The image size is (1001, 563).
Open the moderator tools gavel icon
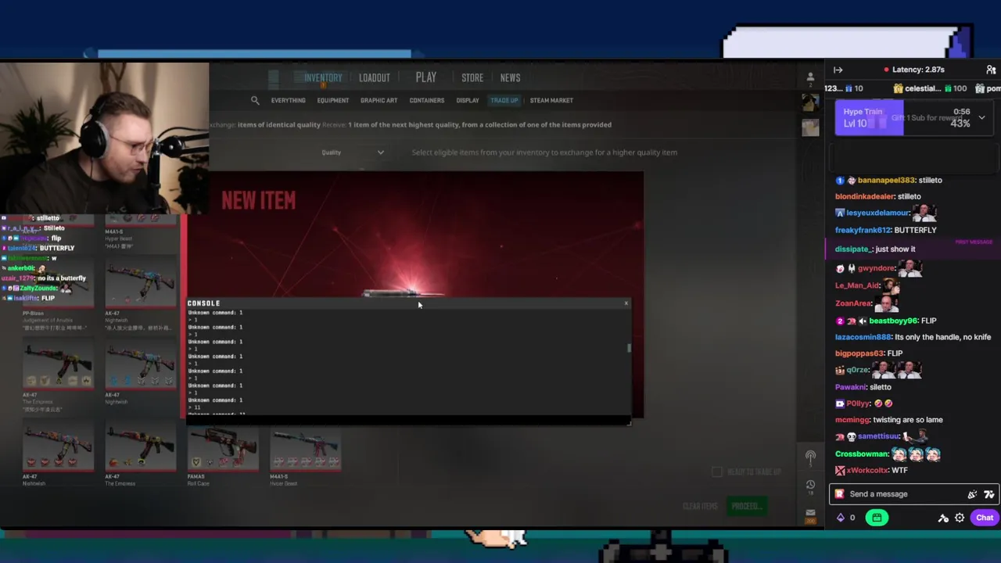[x=943, y=518]
